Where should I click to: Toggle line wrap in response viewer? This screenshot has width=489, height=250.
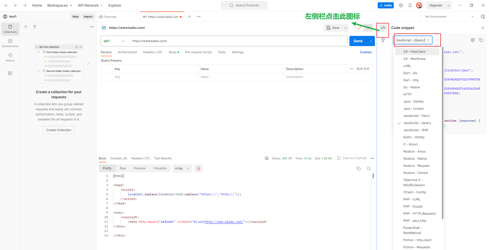tap(198, 169)
